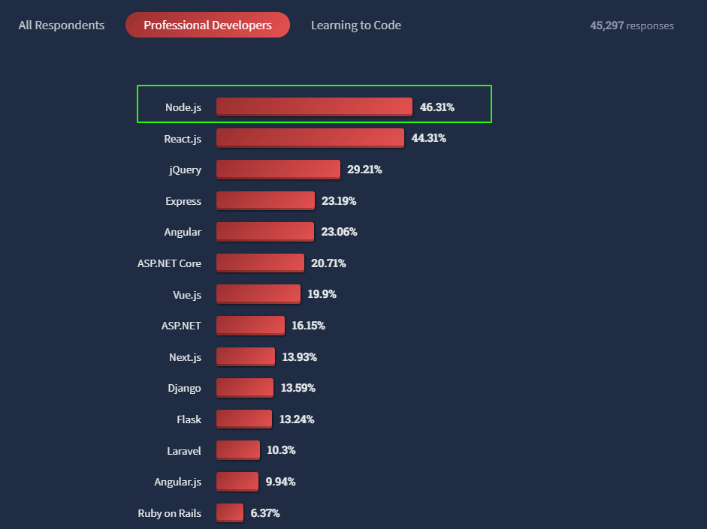The width and height of the screenshot is (707, 529).
Task: Switch to the All Respondents tab
Action: click(x=61, y=25)
